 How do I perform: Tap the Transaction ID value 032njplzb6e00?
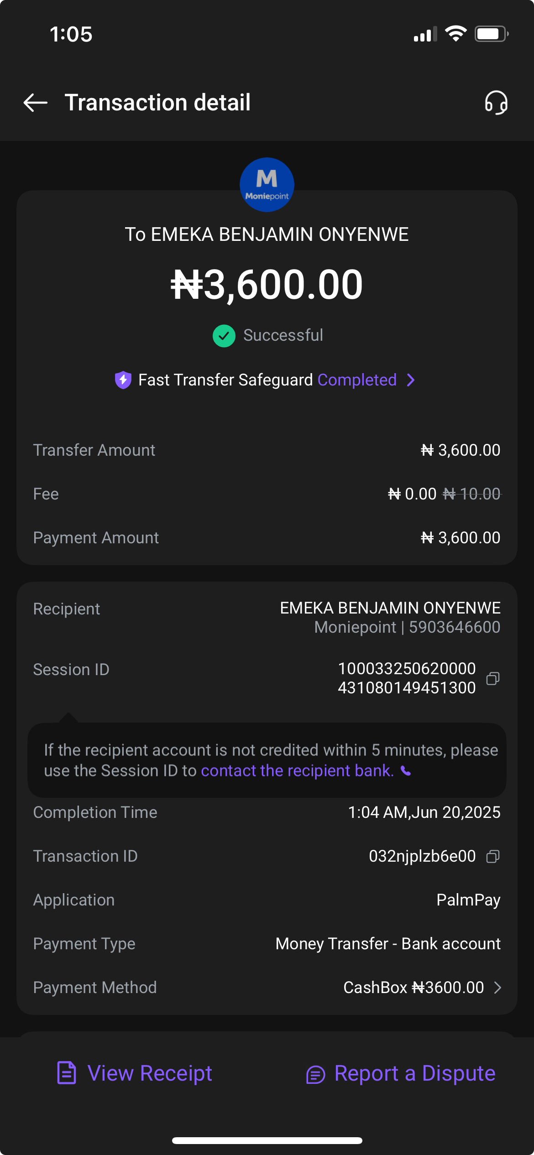click(422, 856)
